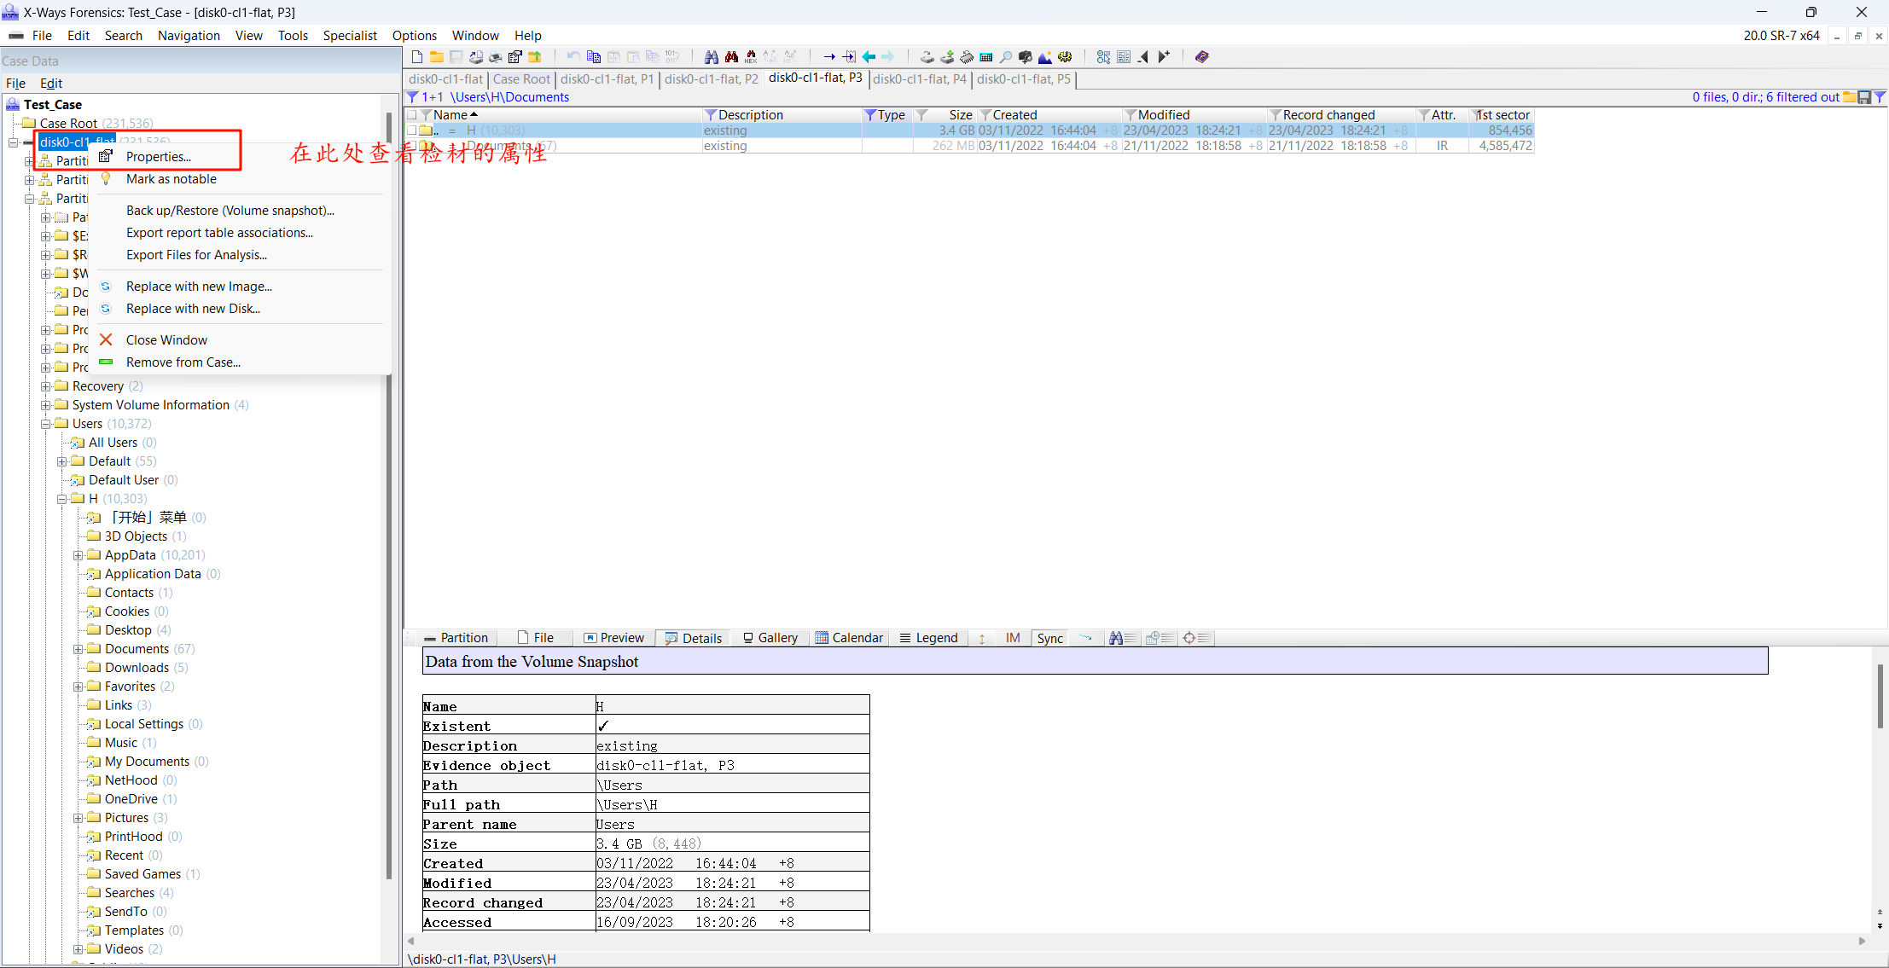This screenshot has height=968, width=1889.
Task: Click the Partition mode button
Action: [456, 638]
